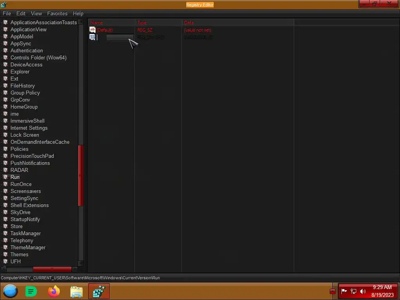
Task: Select the TaskManager key
Action: (25, 234)
